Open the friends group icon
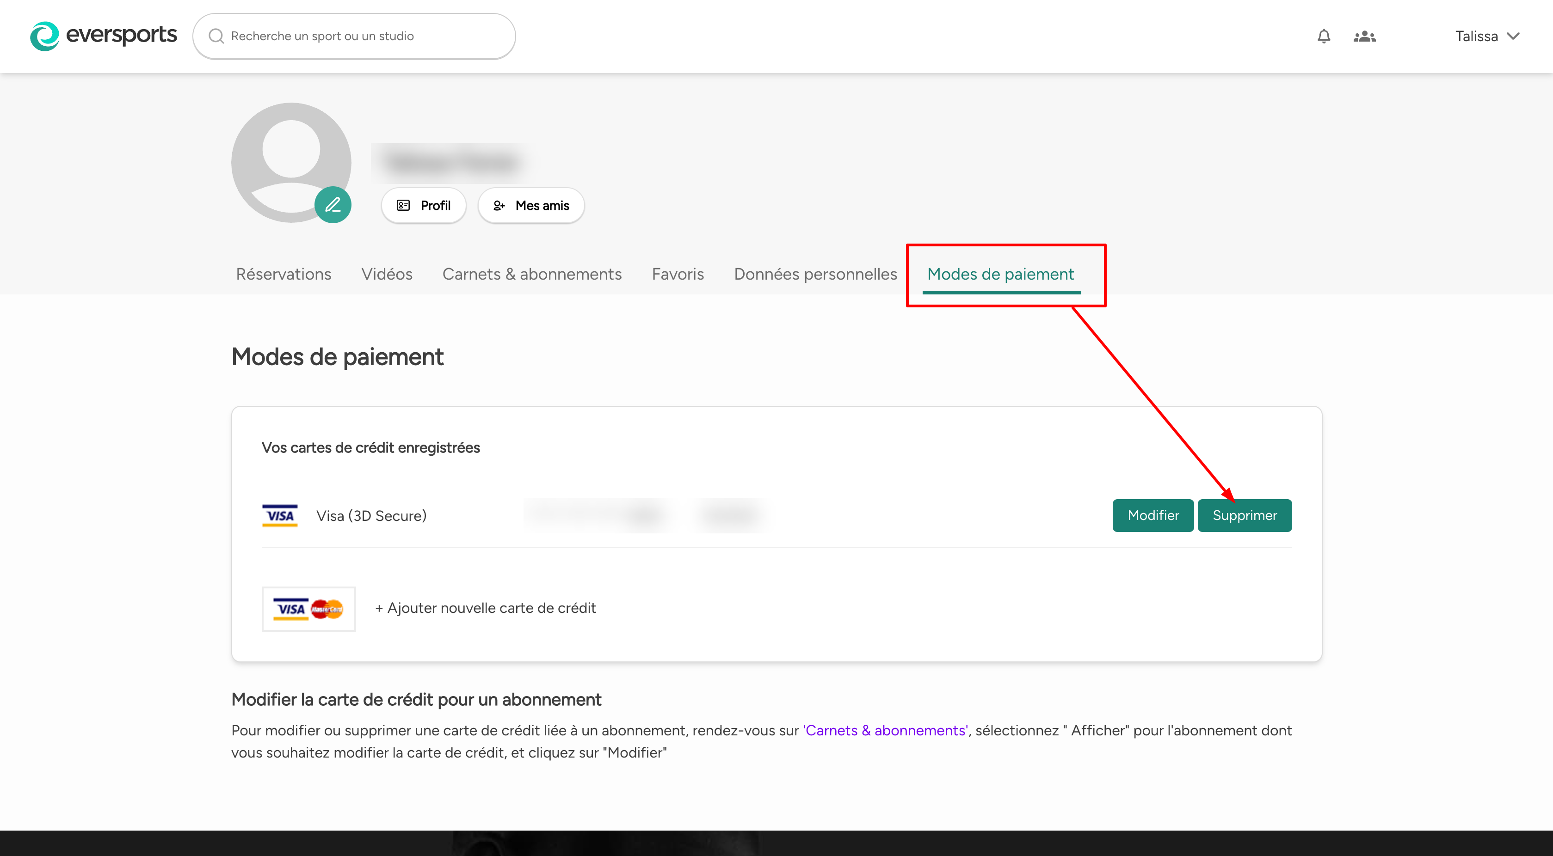The image size is (1553, 856). point(1364,36)
